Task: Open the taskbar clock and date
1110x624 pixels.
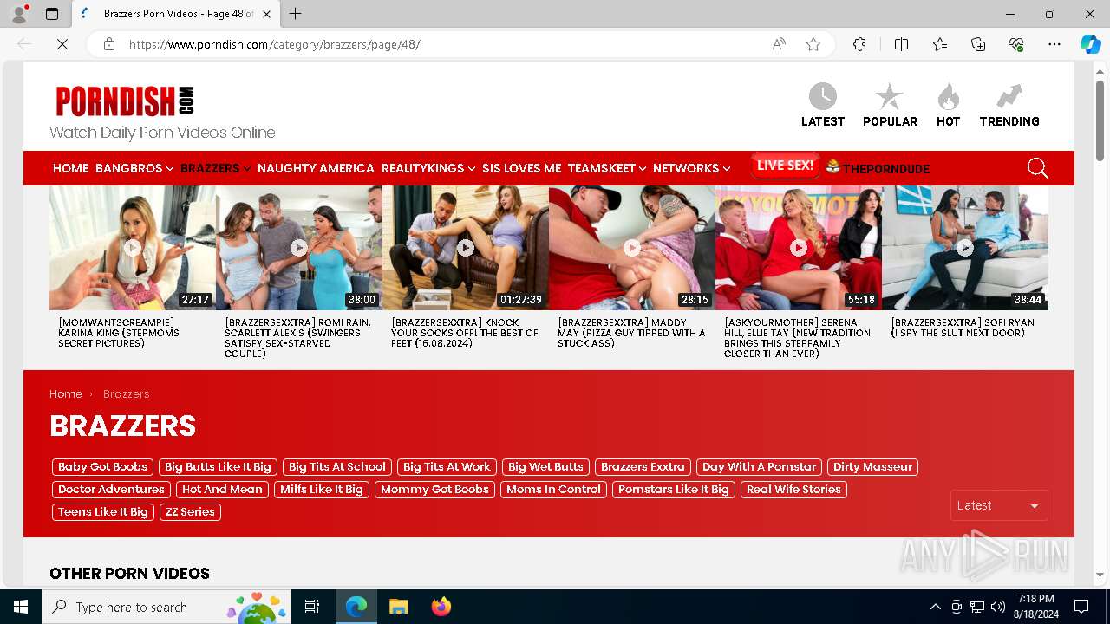Action: pyautogui.click(x=1036, y=607)
